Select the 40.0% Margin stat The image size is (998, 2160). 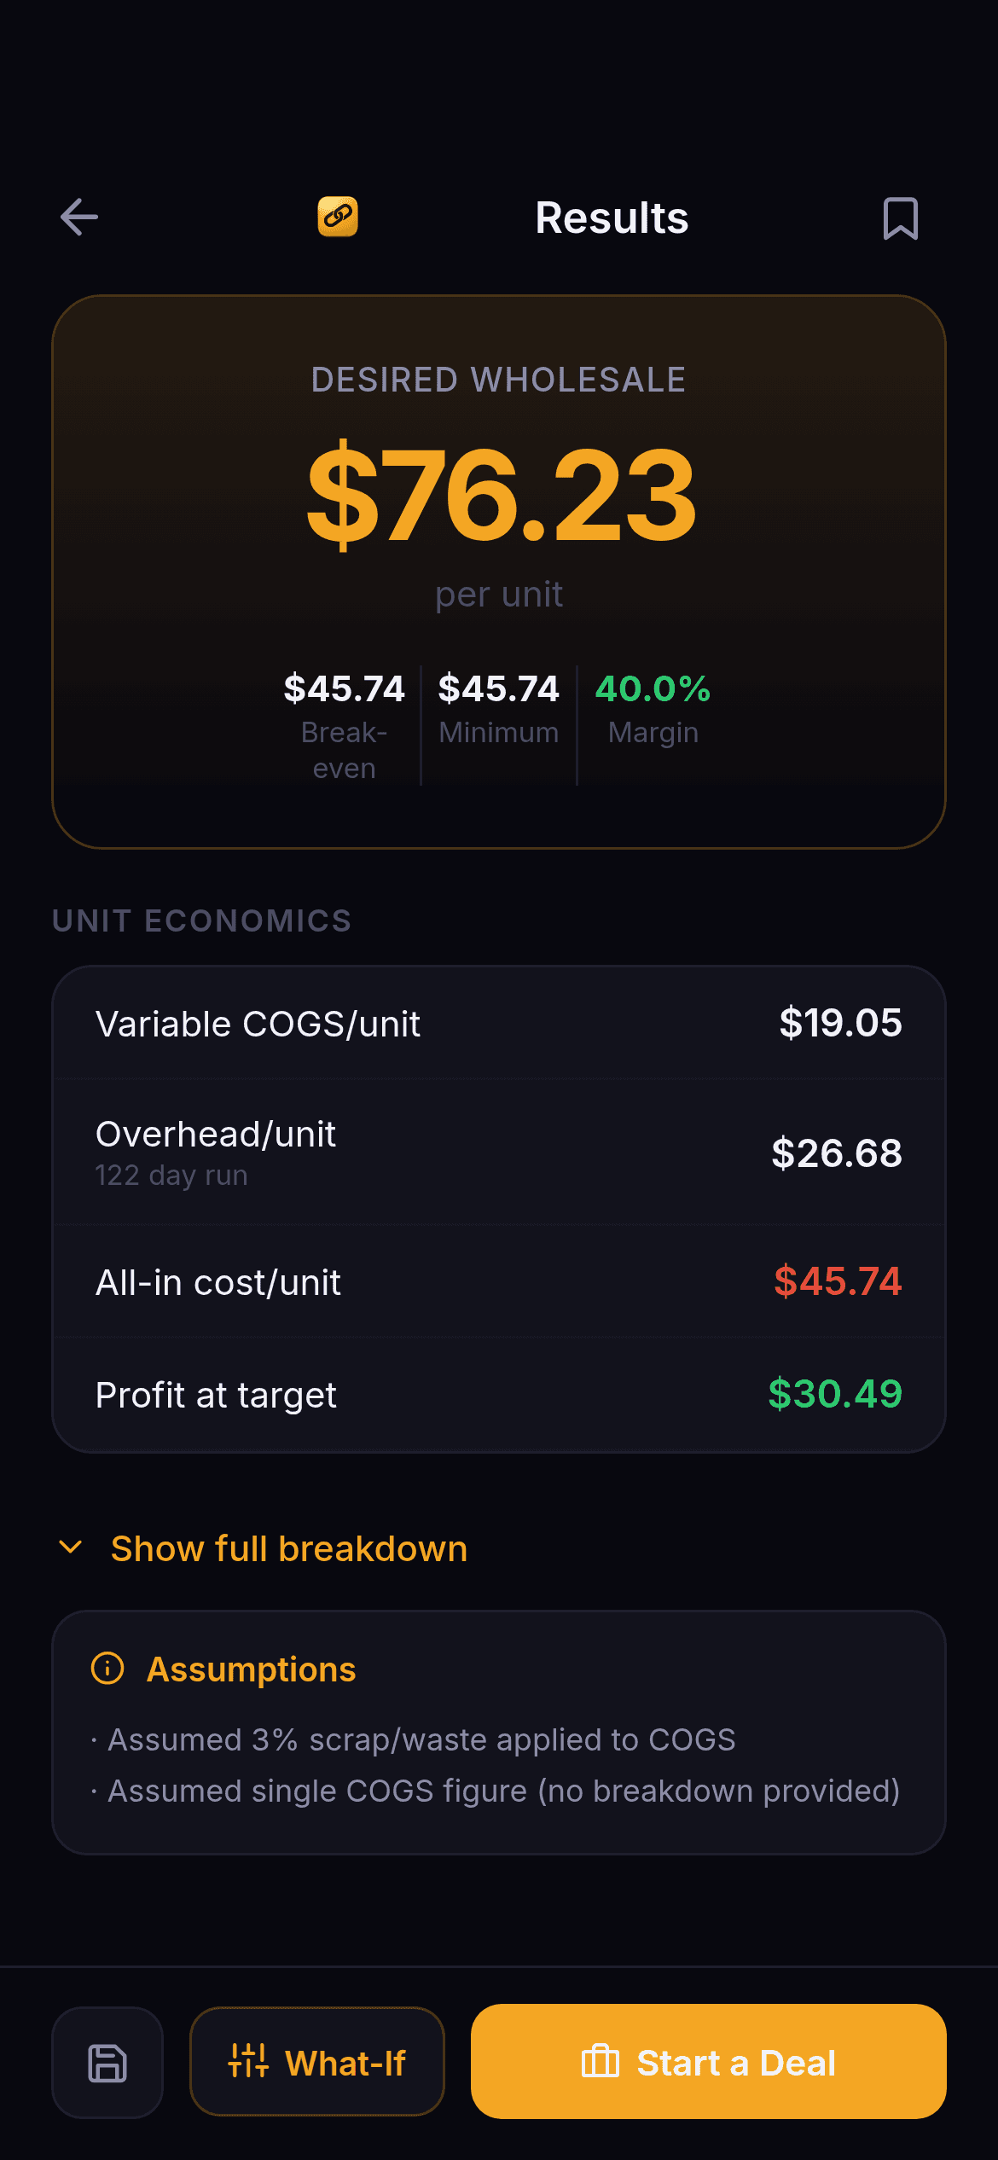tap(653, 708)
